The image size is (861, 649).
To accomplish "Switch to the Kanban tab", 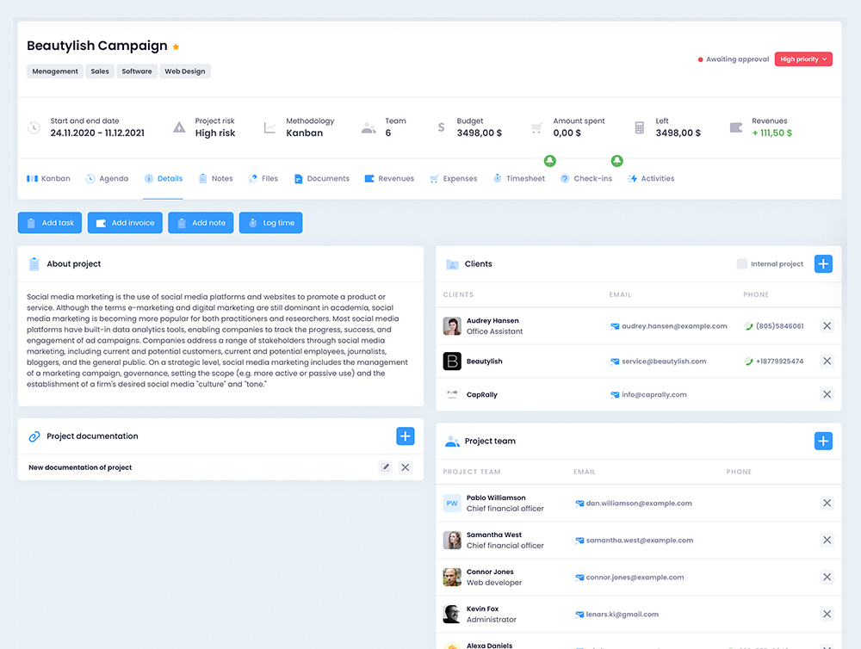I will coord(49,178).
